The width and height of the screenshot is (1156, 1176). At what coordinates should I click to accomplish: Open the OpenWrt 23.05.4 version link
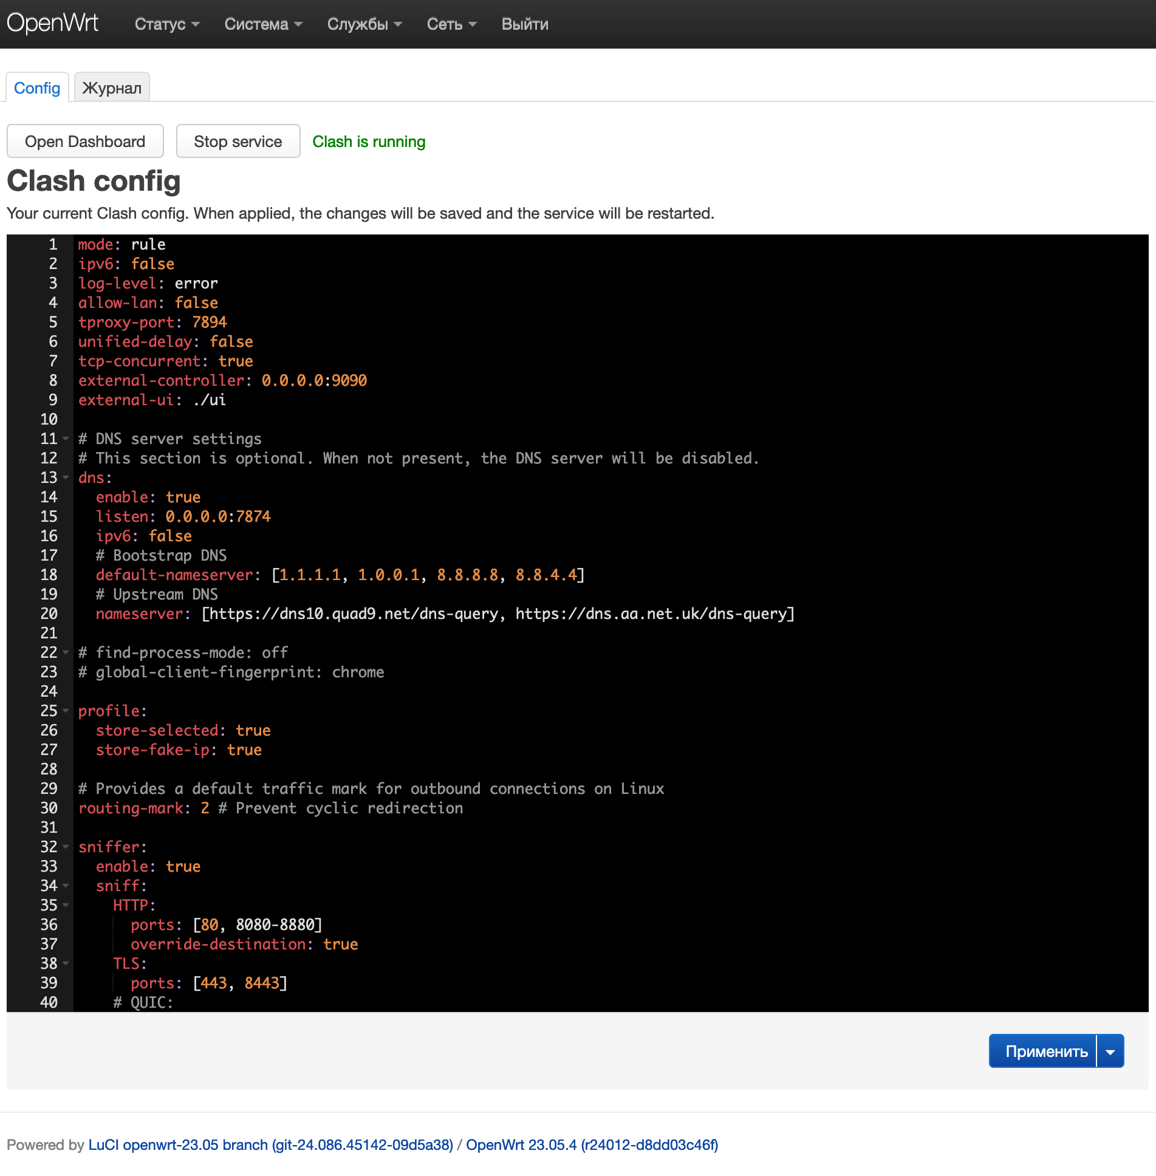coord(592,1145)
